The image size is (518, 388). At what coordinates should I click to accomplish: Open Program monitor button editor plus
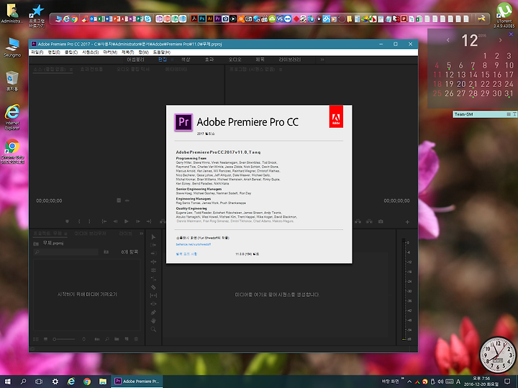[x=407, y=222]
